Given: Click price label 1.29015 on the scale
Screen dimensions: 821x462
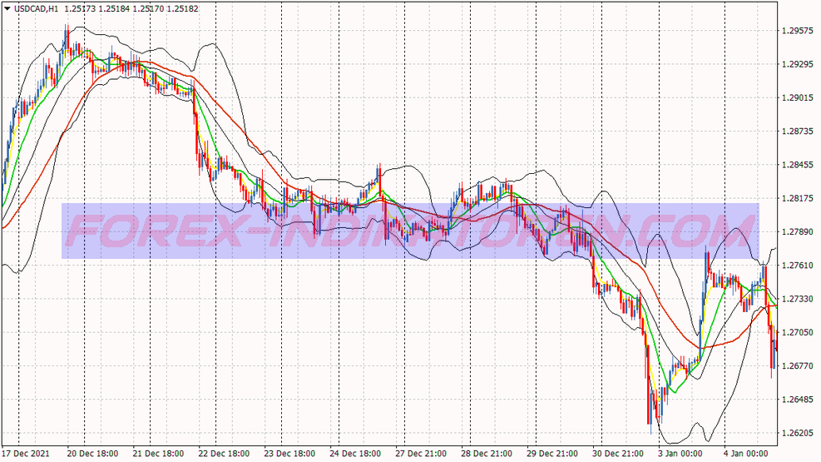Looking at the screenshot, I should coord(798,98).
